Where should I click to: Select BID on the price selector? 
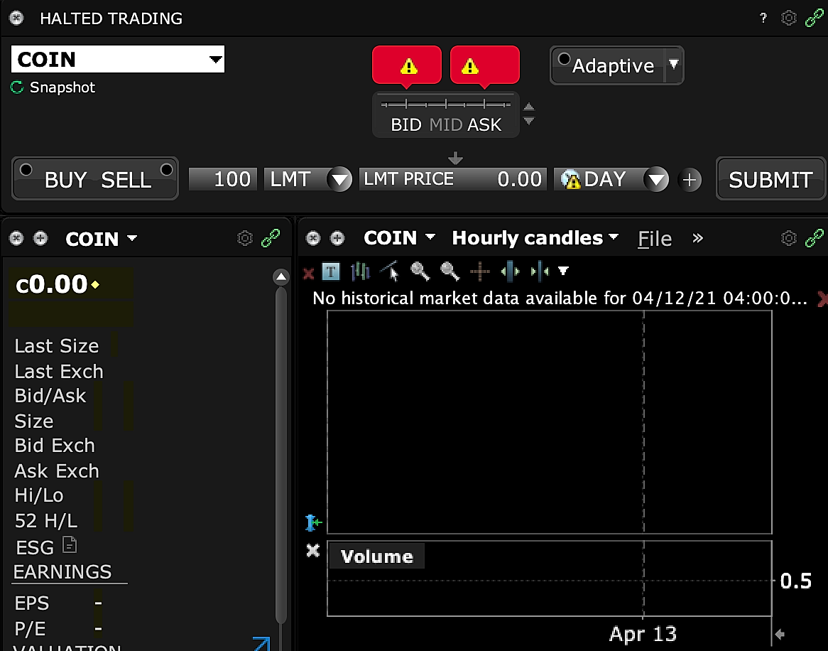406,124
